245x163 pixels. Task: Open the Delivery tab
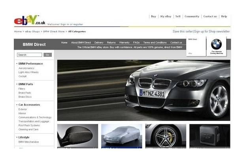click(x=99, y=43)
